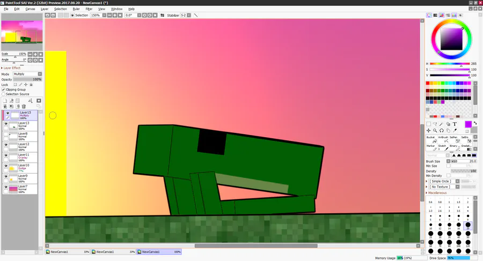Select the eyedropper color picker tool
Screen dimensions: 483x261
pyautogui.click(x=455, y=131)
